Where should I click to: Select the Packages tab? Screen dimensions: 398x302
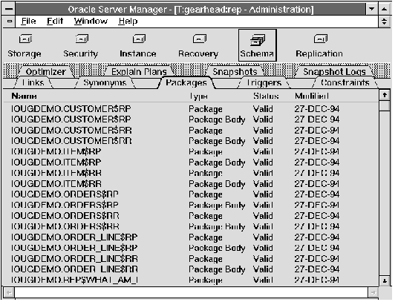pyautogui.click(x=186, y=82)
